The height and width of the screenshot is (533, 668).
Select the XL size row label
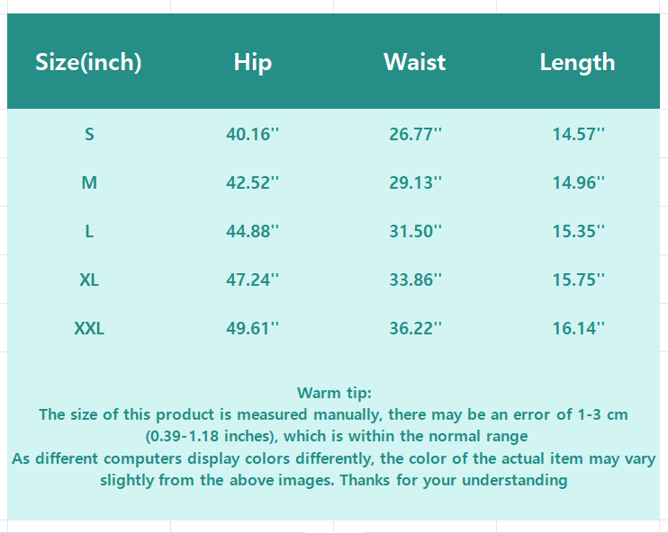[89, 280]
